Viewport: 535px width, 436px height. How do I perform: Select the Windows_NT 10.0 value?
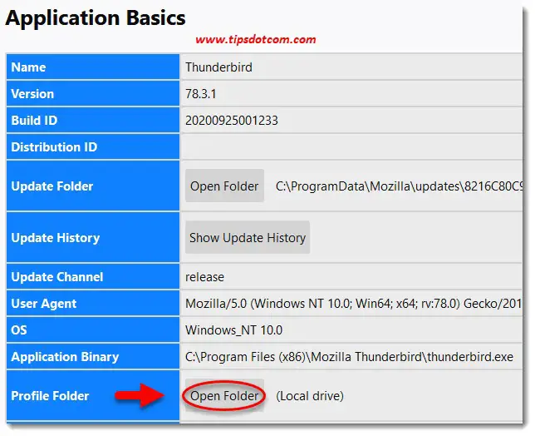click(233, 330)
